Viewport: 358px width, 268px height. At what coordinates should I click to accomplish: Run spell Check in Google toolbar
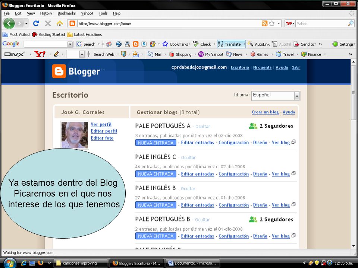pyautogui.click(x=202, y=44)
